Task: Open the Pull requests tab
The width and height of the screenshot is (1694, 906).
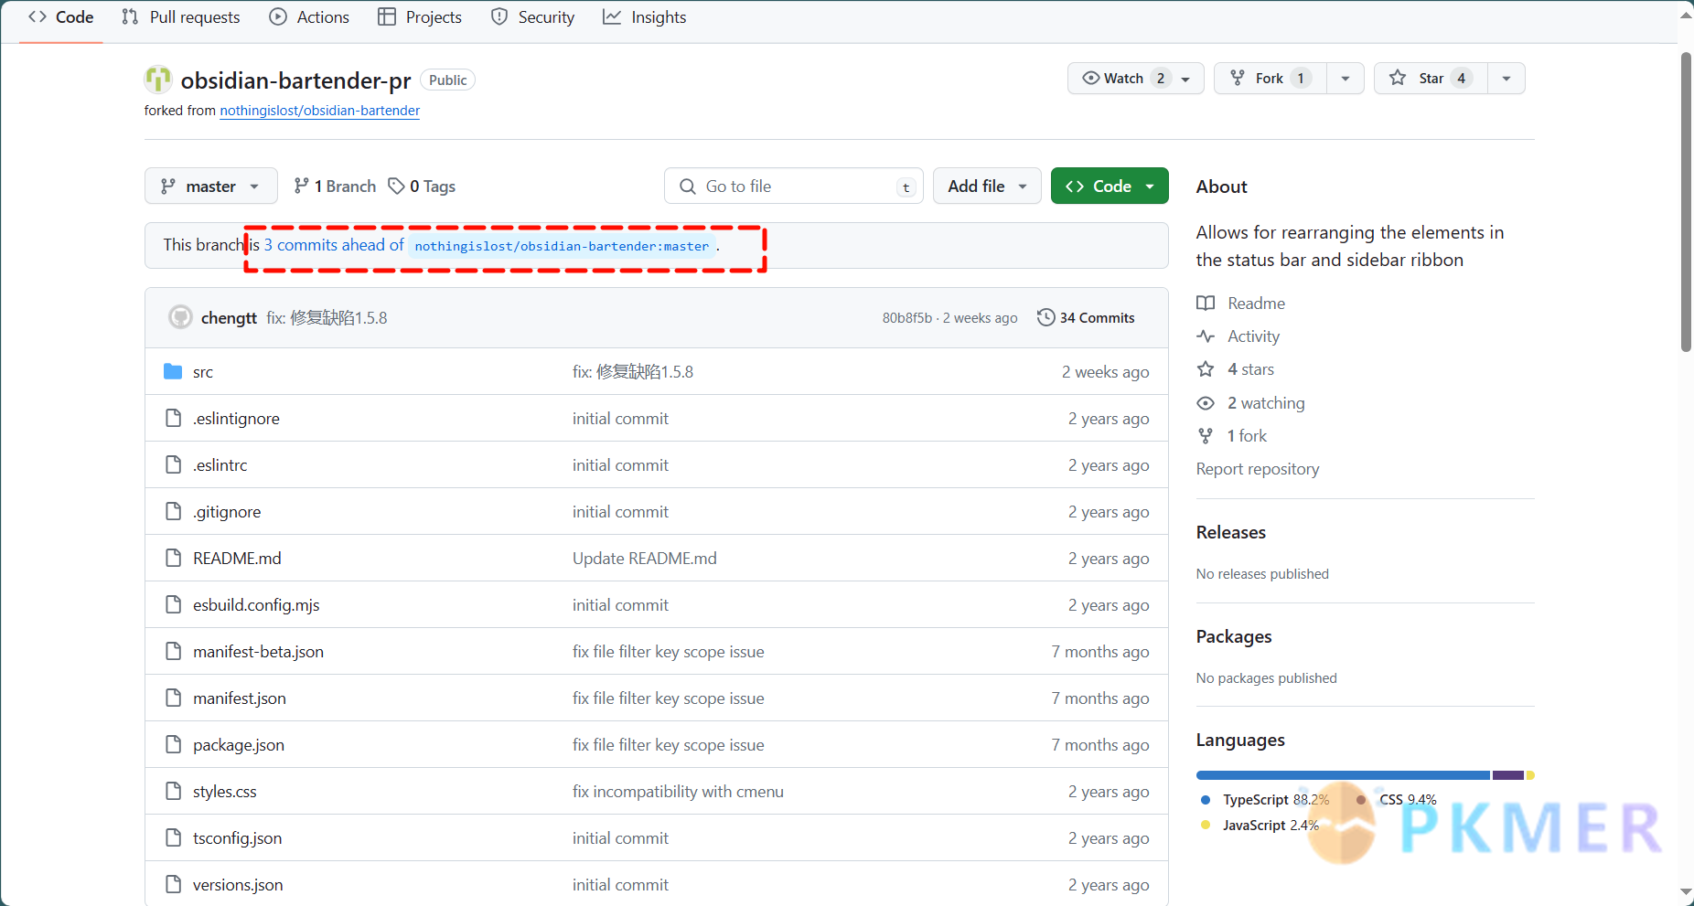Action: click(x=181, y=17)
